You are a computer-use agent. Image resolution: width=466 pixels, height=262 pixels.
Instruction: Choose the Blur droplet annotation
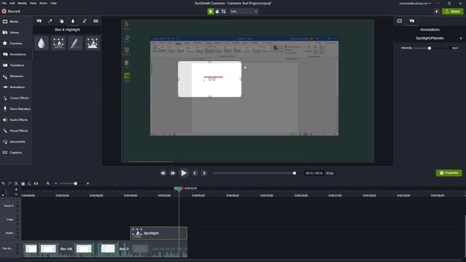pyautogui.click(x=42, y=44)
